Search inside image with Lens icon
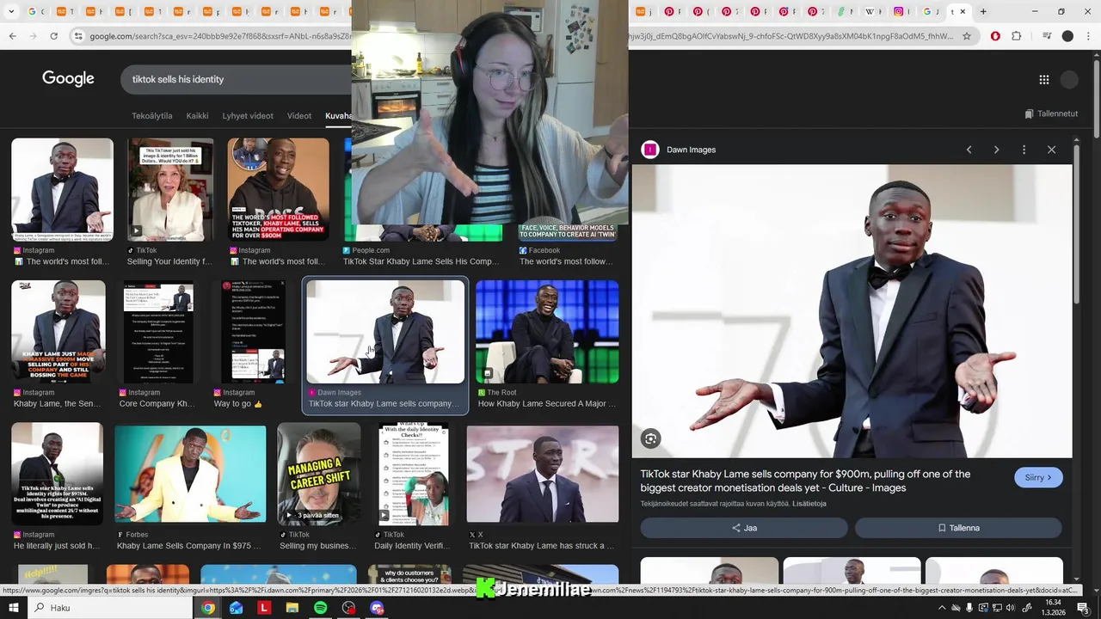1101x619 pixels. (x=650, y=439)
